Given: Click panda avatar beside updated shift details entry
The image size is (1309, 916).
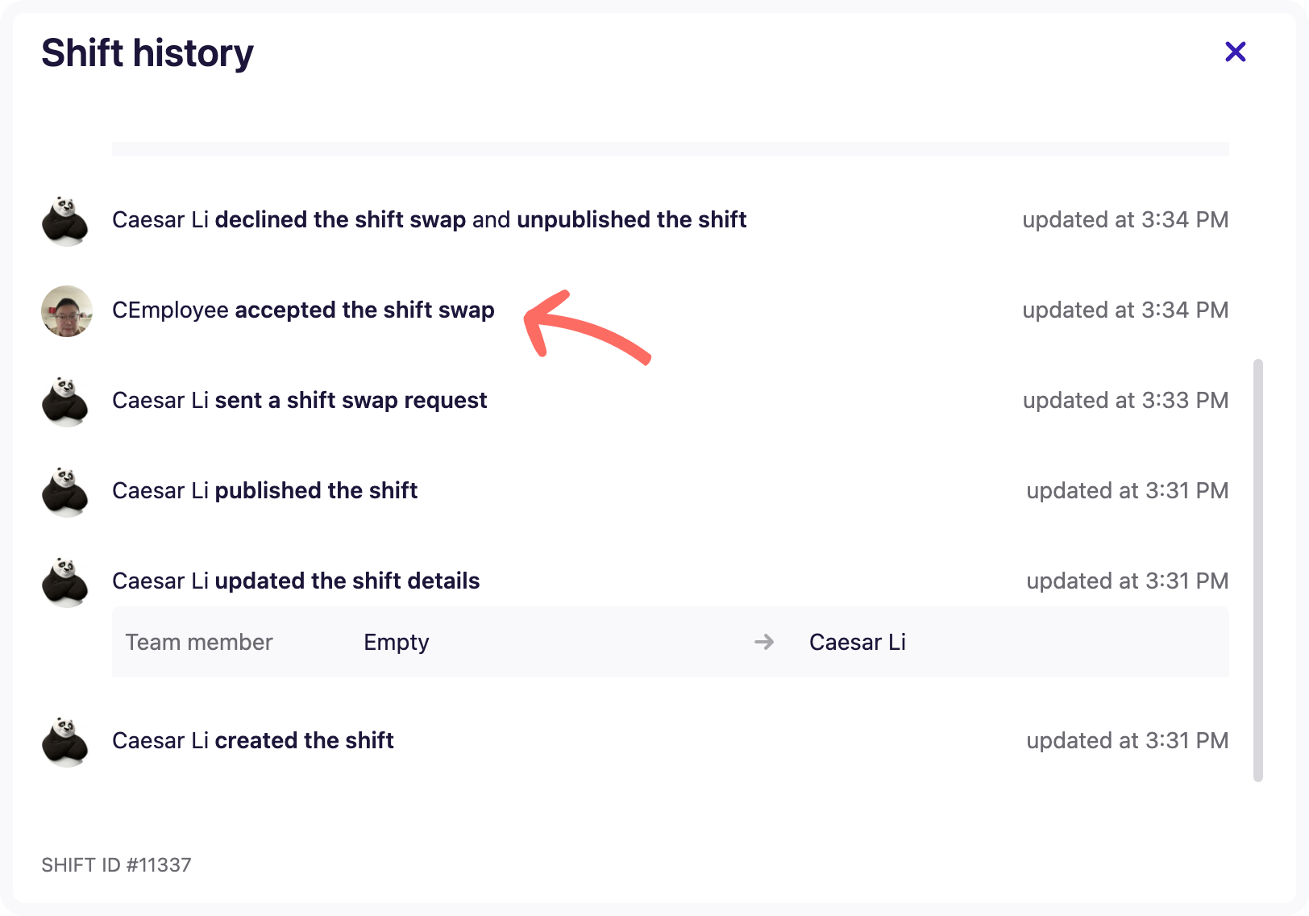Looking at the screenshot, I should (x=65, y=581).
